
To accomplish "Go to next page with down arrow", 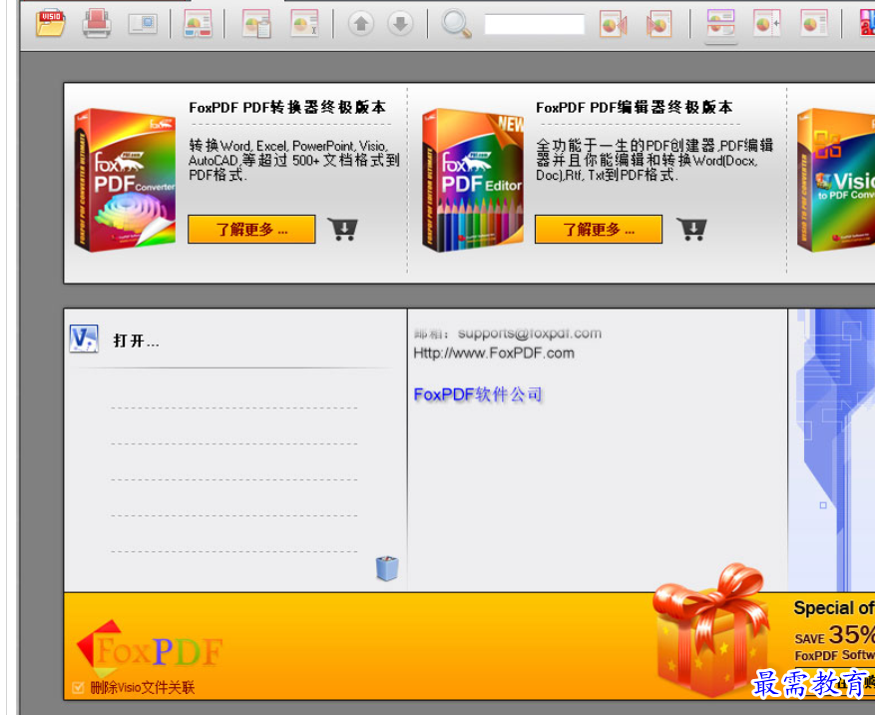I will tap(400, 24).
